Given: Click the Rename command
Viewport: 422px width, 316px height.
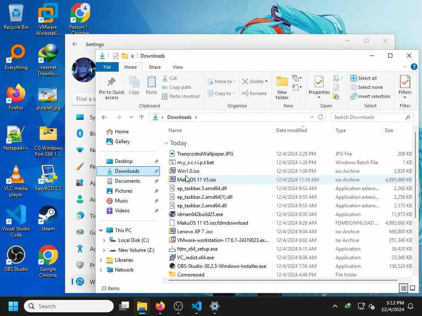Looking at the screenshot, I should point(254,93).
